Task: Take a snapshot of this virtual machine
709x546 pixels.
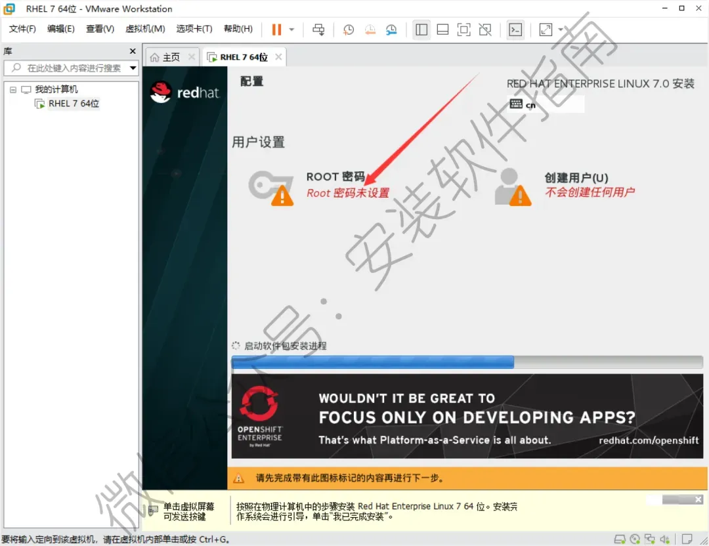Action: click(x=348, y=30)
